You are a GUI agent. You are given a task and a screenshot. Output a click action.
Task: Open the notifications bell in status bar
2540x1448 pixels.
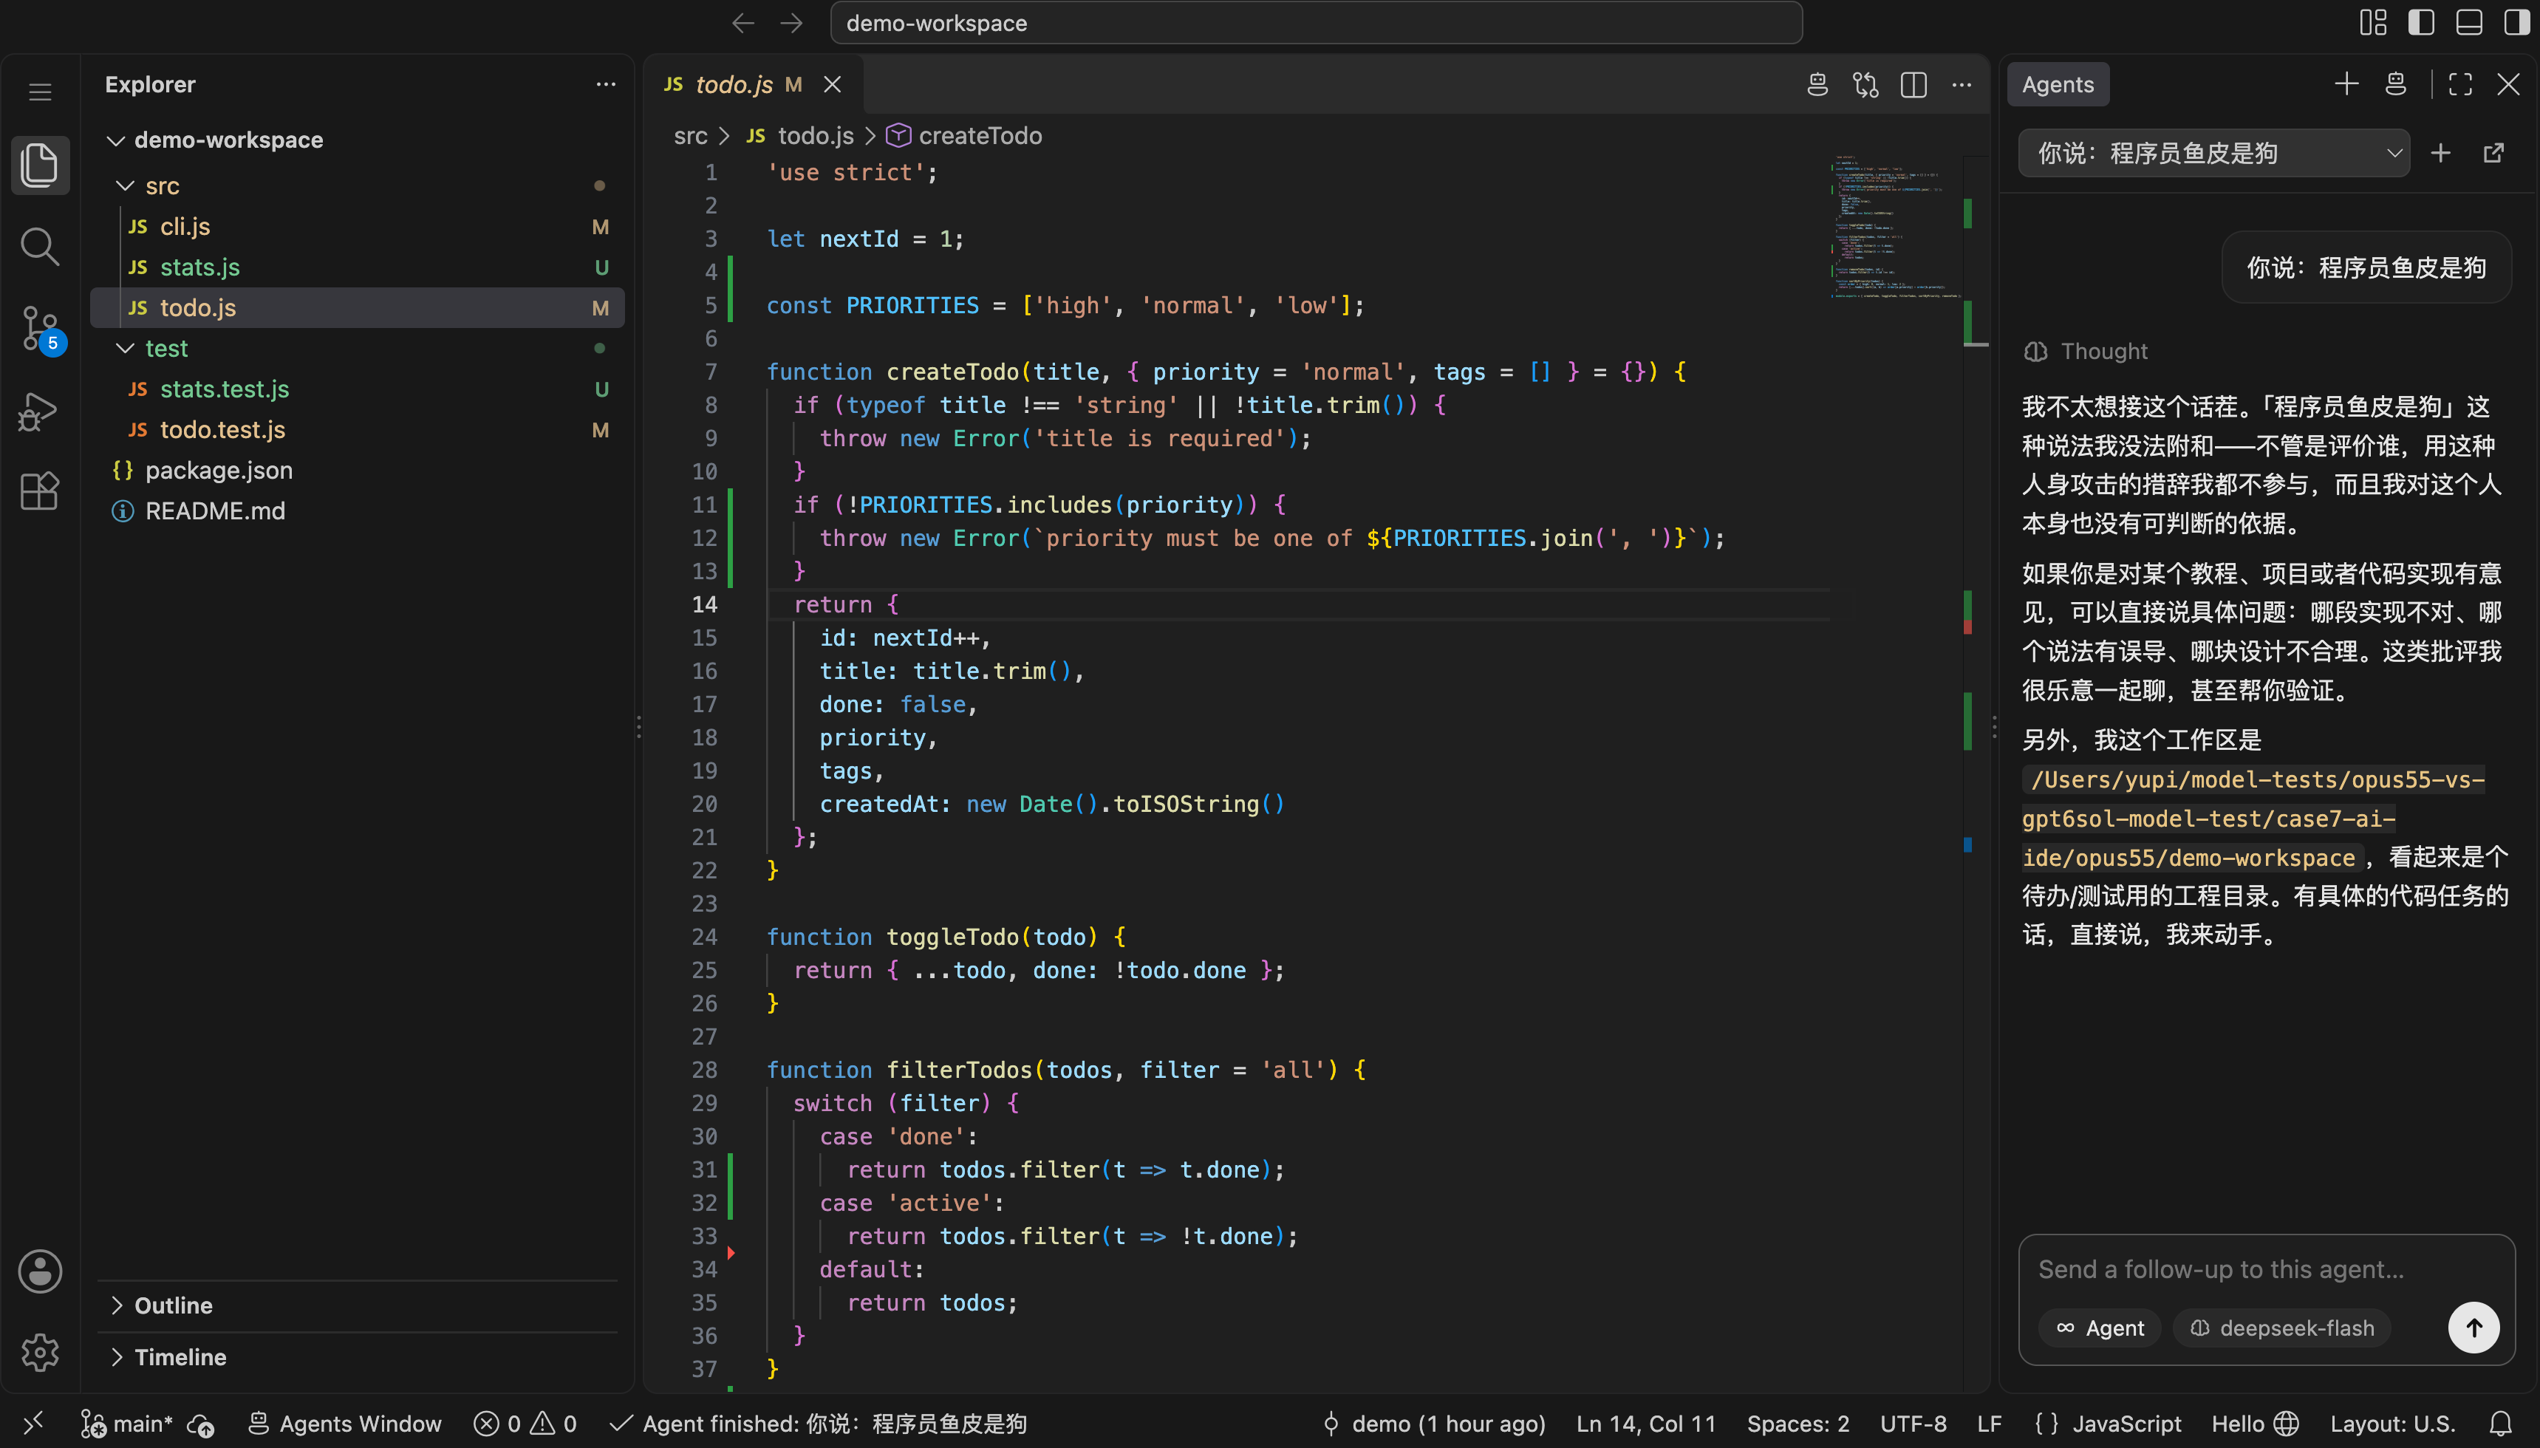pos(2502,1423)
